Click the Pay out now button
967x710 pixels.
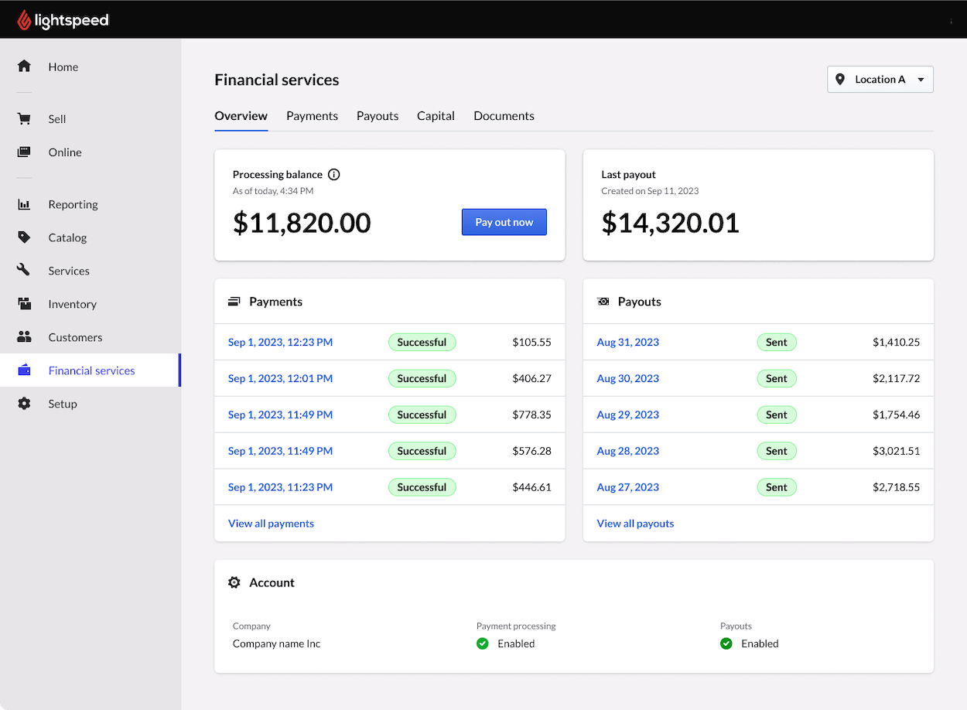click(504, 222)
